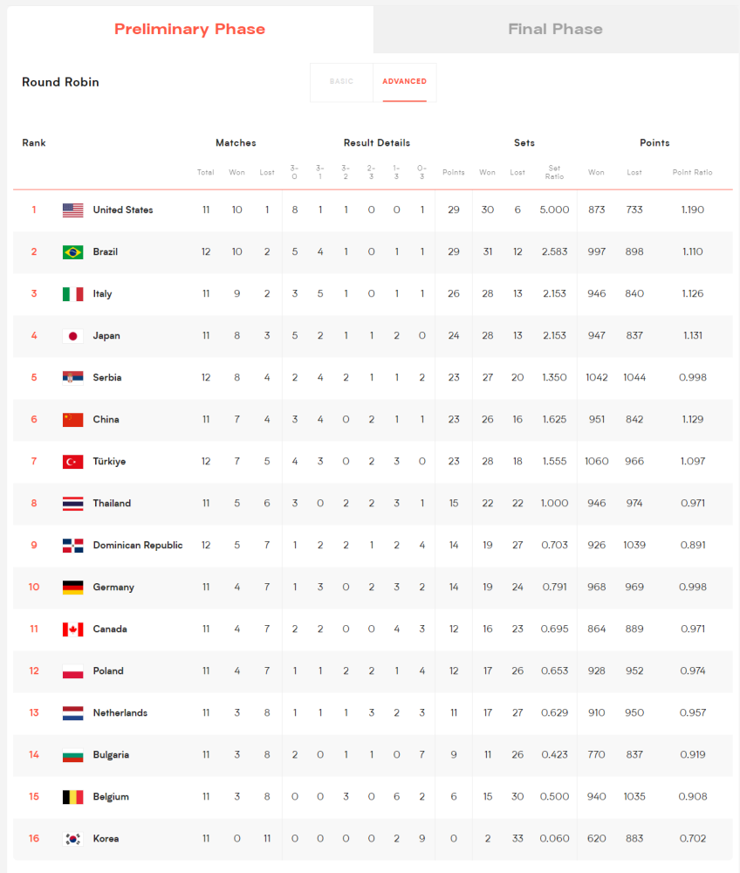The image size is (740, 873).
Task: Click the Thailand team name
Action: click(112, 504)
